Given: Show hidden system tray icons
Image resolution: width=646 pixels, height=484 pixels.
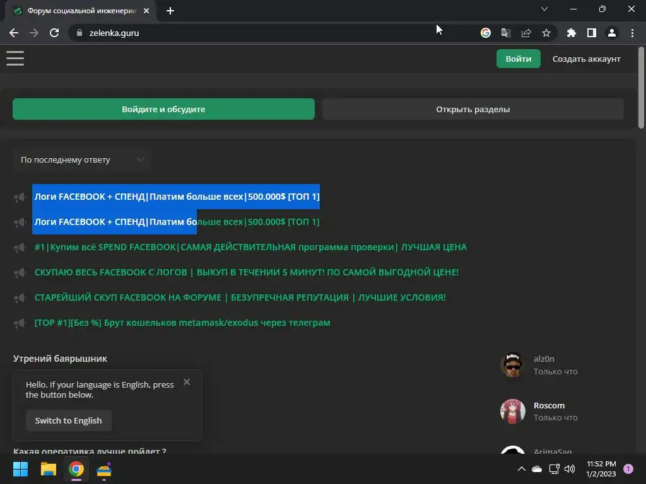Looking at the screenshot, I should click(521, 469).
